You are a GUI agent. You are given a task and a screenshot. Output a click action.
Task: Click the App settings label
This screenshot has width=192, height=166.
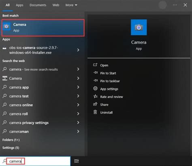pos(109,89)
